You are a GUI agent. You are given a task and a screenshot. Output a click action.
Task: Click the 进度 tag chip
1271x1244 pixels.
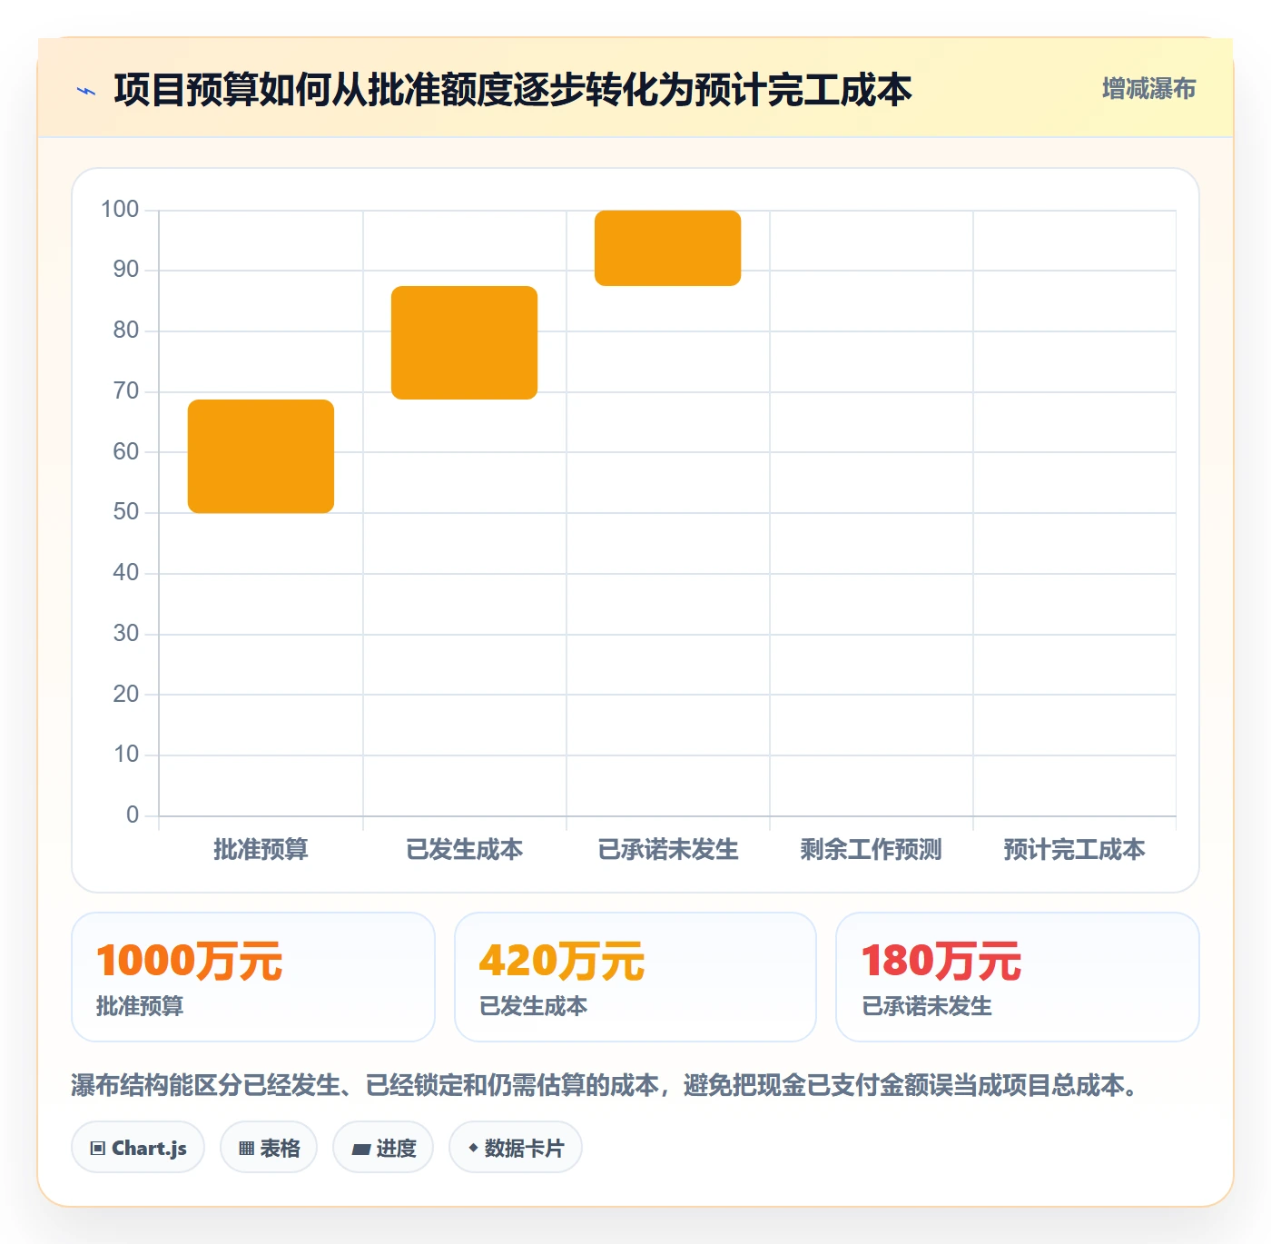[x=383, y=1148]
